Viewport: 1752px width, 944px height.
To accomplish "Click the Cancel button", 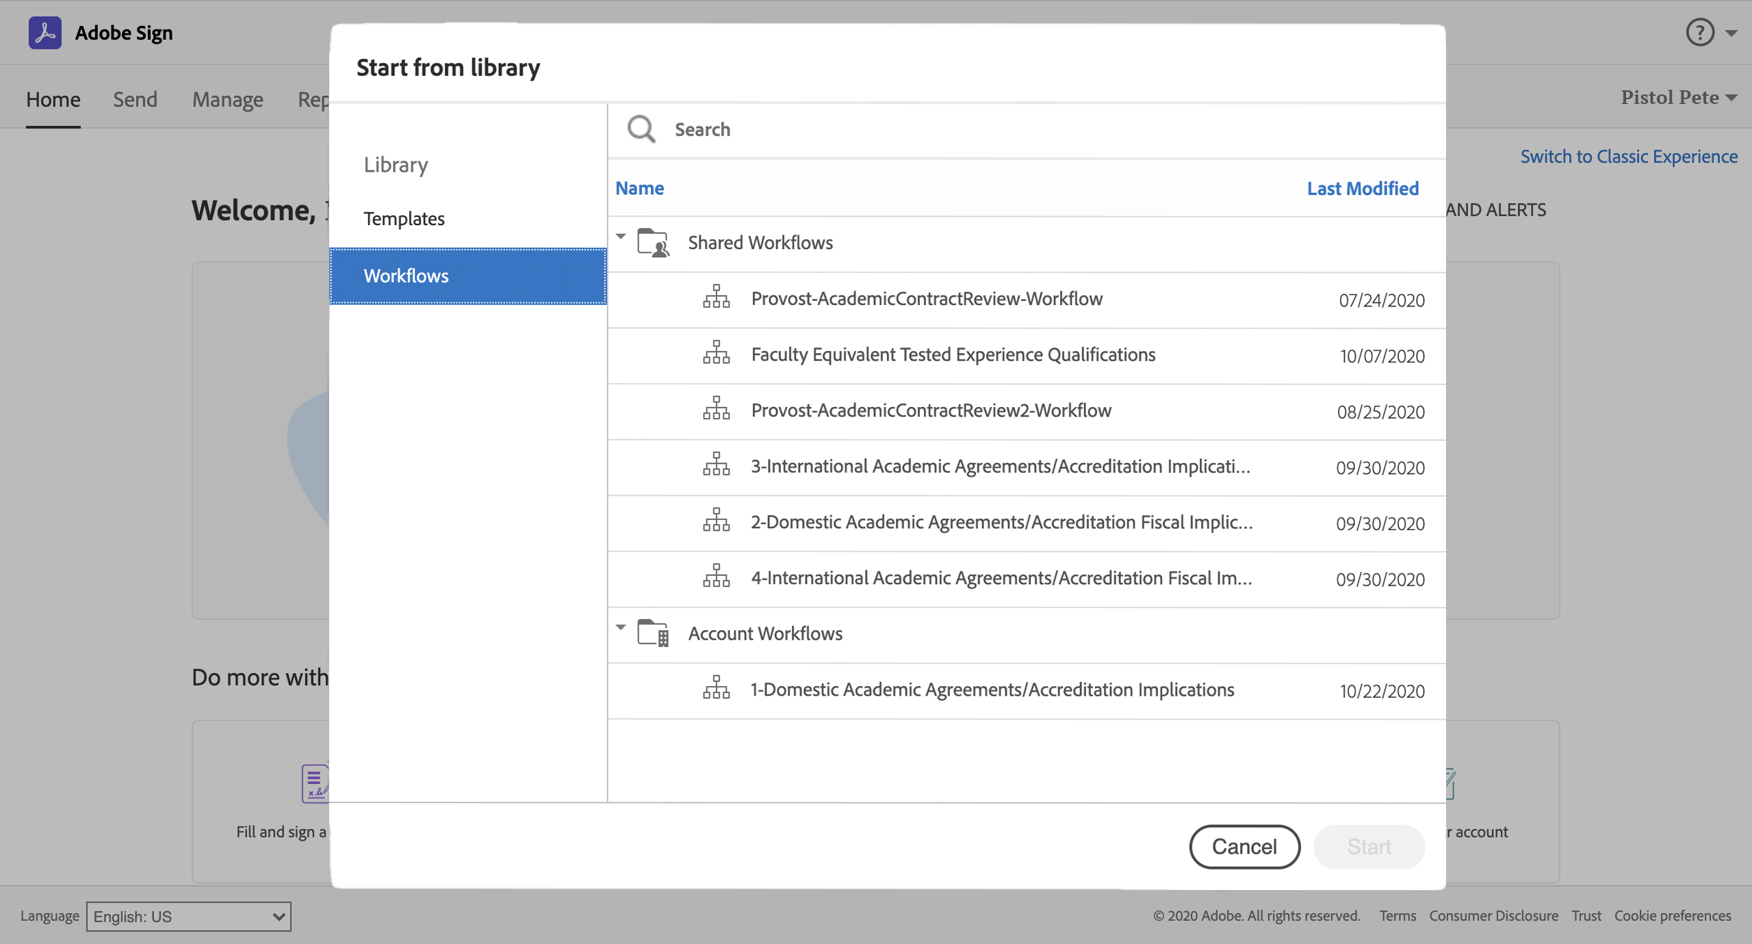I will pyautogui.click(x=1244, y=847).
